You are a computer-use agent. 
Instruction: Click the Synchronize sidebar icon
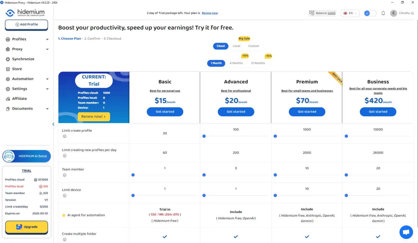tap(8, 59)
